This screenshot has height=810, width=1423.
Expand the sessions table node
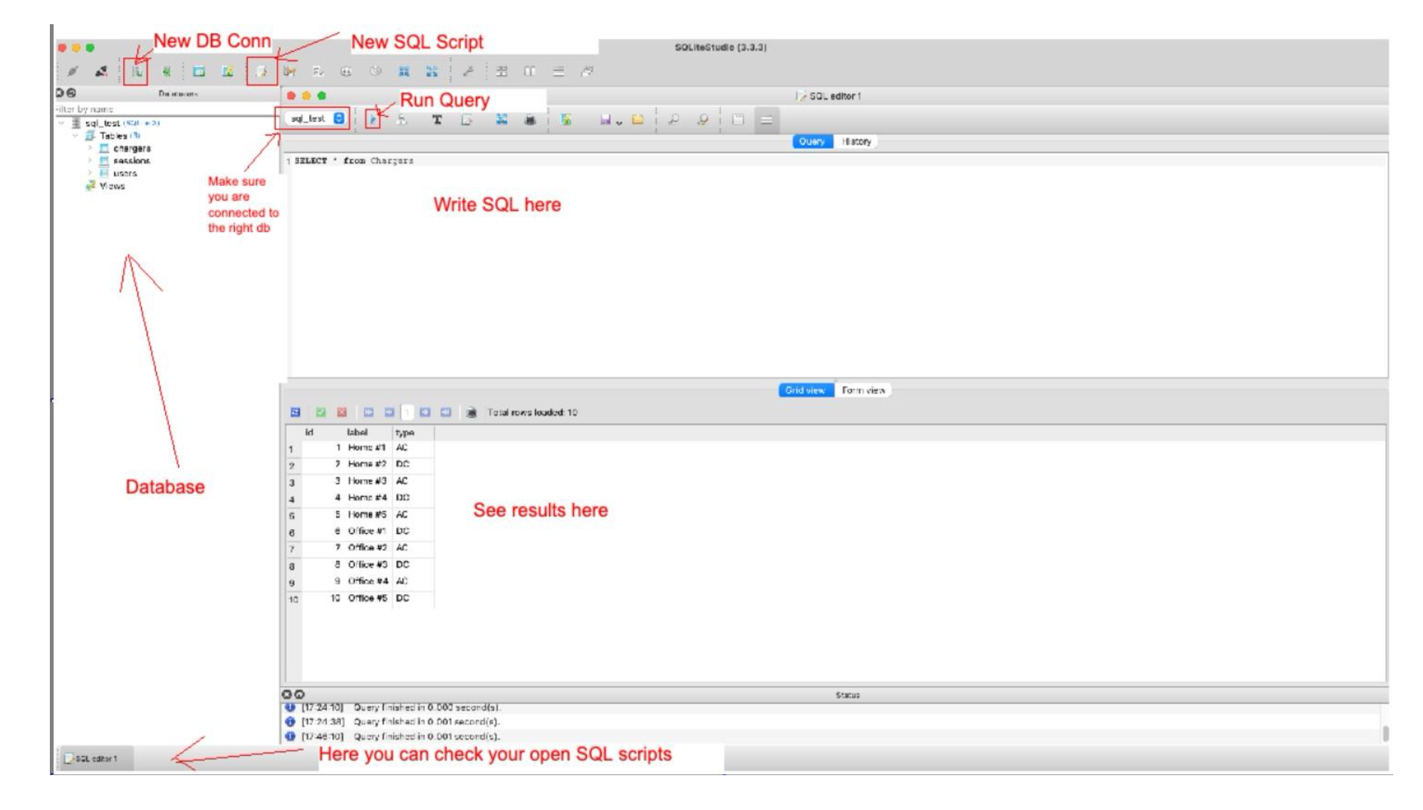tap(90, 161)
